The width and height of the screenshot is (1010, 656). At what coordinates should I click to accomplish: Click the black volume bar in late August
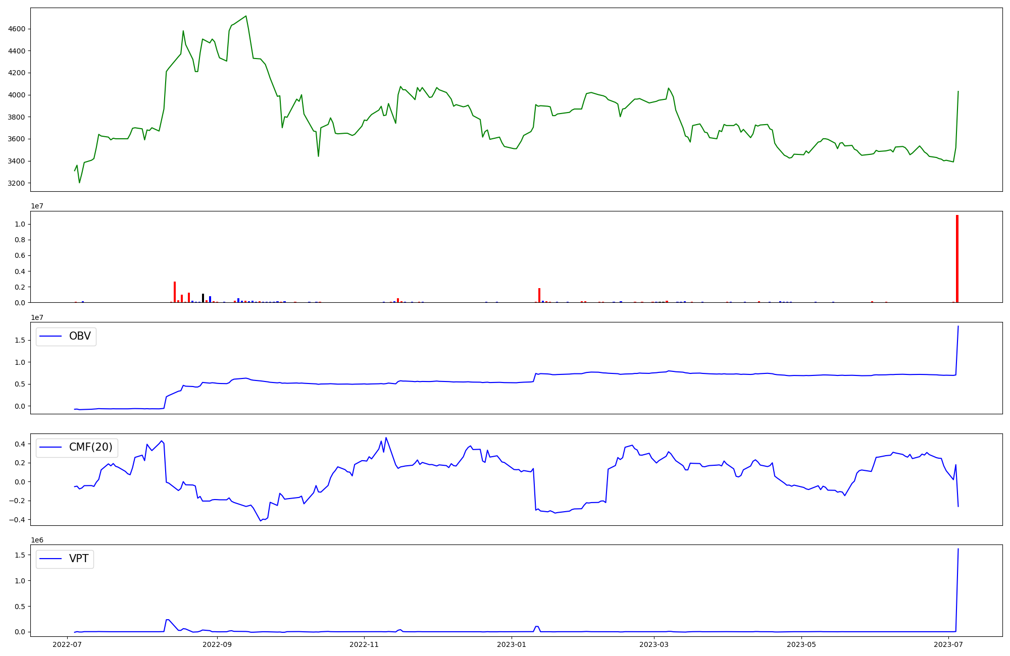tap(203, 298)
